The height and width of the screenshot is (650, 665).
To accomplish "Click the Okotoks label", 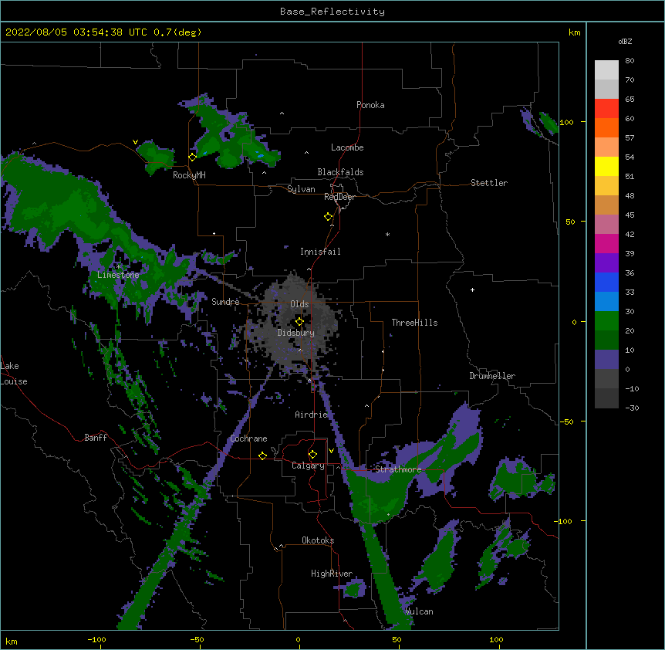I will click(x=318, y=540).
